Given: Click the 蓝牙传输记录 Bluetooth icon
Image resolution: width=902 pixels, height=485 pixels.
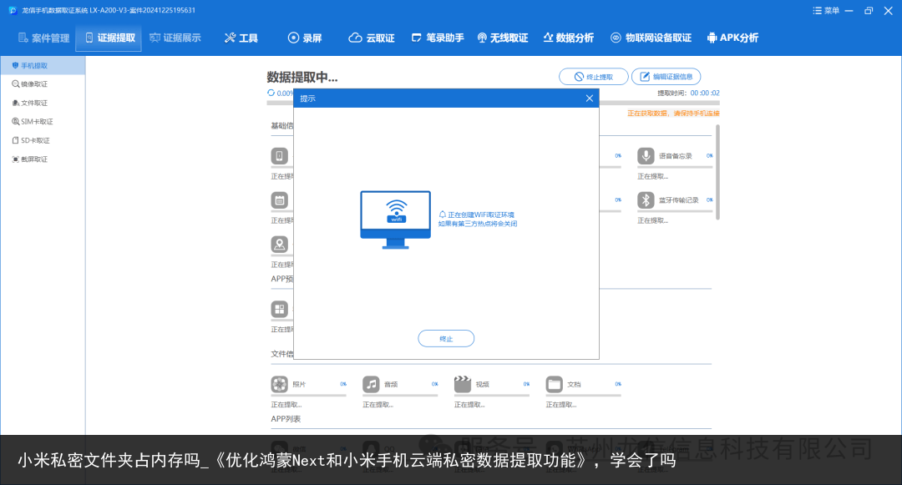Looking at the screenshot, I should coord(646,200).
